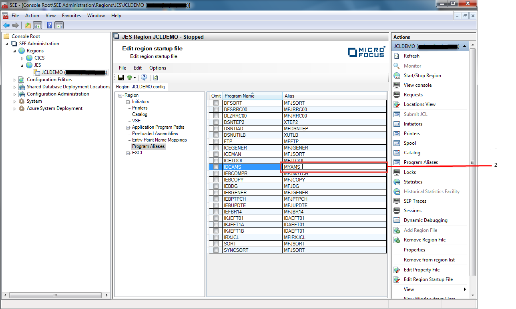The height and width of the screenshot is (309, 516).
Task: Expand Configuration Editors in console tree
Action: tap(15, 80)
